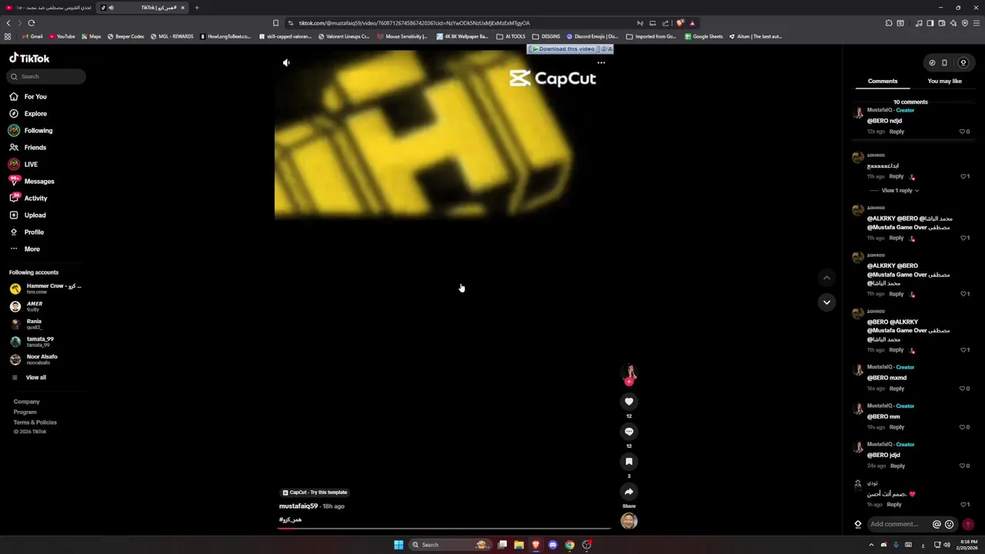
Task: Open the For You feed
Action: 28,97
